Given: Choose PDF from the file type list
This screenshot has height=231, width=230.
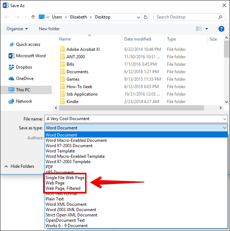Looking at the screenshot, I should (x=49, y=167).
